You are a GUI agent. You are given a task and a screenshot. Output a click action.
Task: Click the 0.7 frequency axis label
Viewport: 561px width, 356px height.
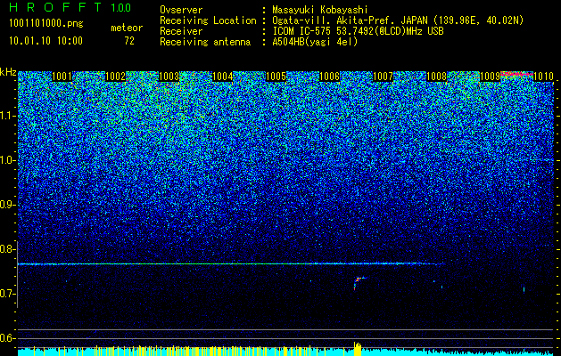[7, 294]
